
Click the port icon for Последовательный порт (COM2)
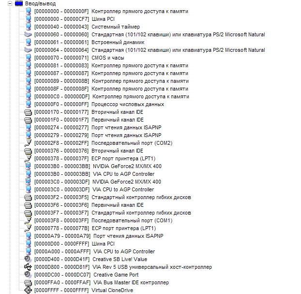[x=28, y=143]
